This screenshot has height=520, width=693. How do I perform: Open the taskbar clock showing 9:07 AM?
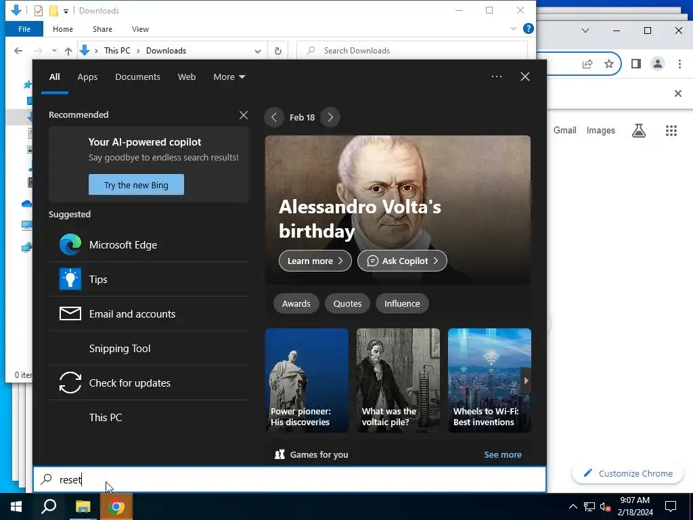tap(635, 506)
